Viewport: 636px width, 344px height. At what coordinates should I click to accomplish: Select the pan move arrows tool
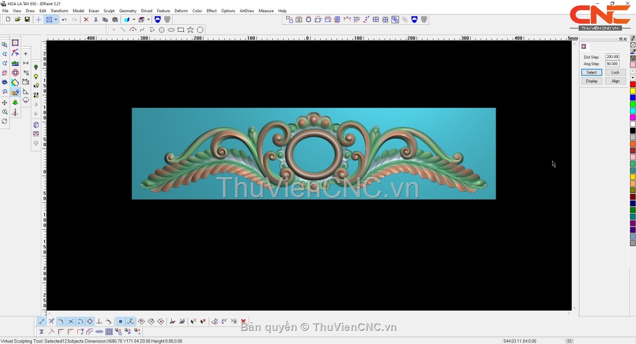(5, 103)
